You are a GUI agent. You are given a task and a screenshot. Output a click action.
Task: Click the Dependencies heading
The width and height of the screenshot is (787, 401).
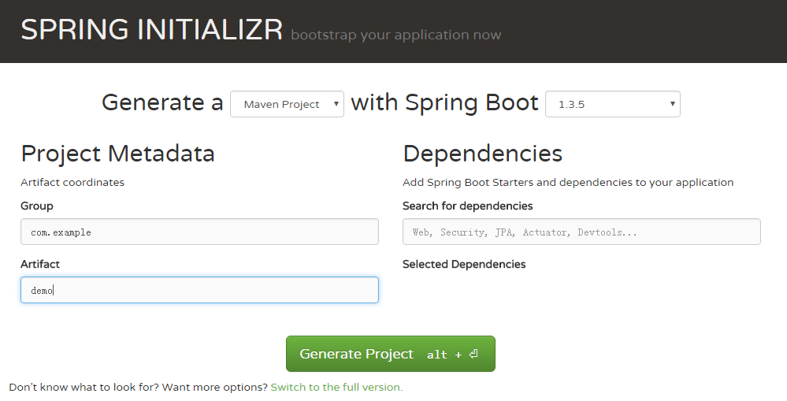pyautogui.click(x=482, y=154)
